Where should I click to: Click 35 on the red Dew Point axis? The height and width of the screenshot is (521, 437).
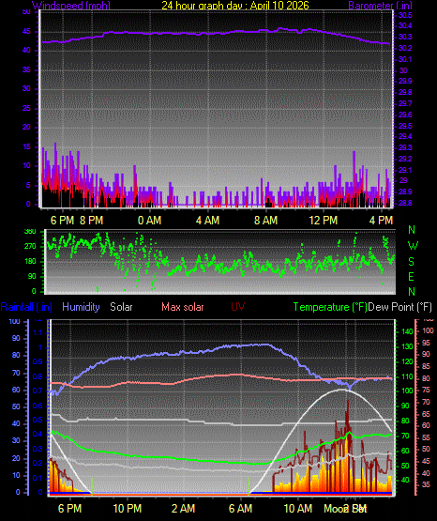click(x=426, y=484)
